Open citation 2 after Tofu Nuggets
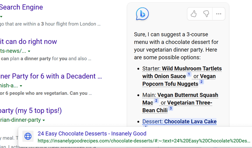 click(201, 82)
